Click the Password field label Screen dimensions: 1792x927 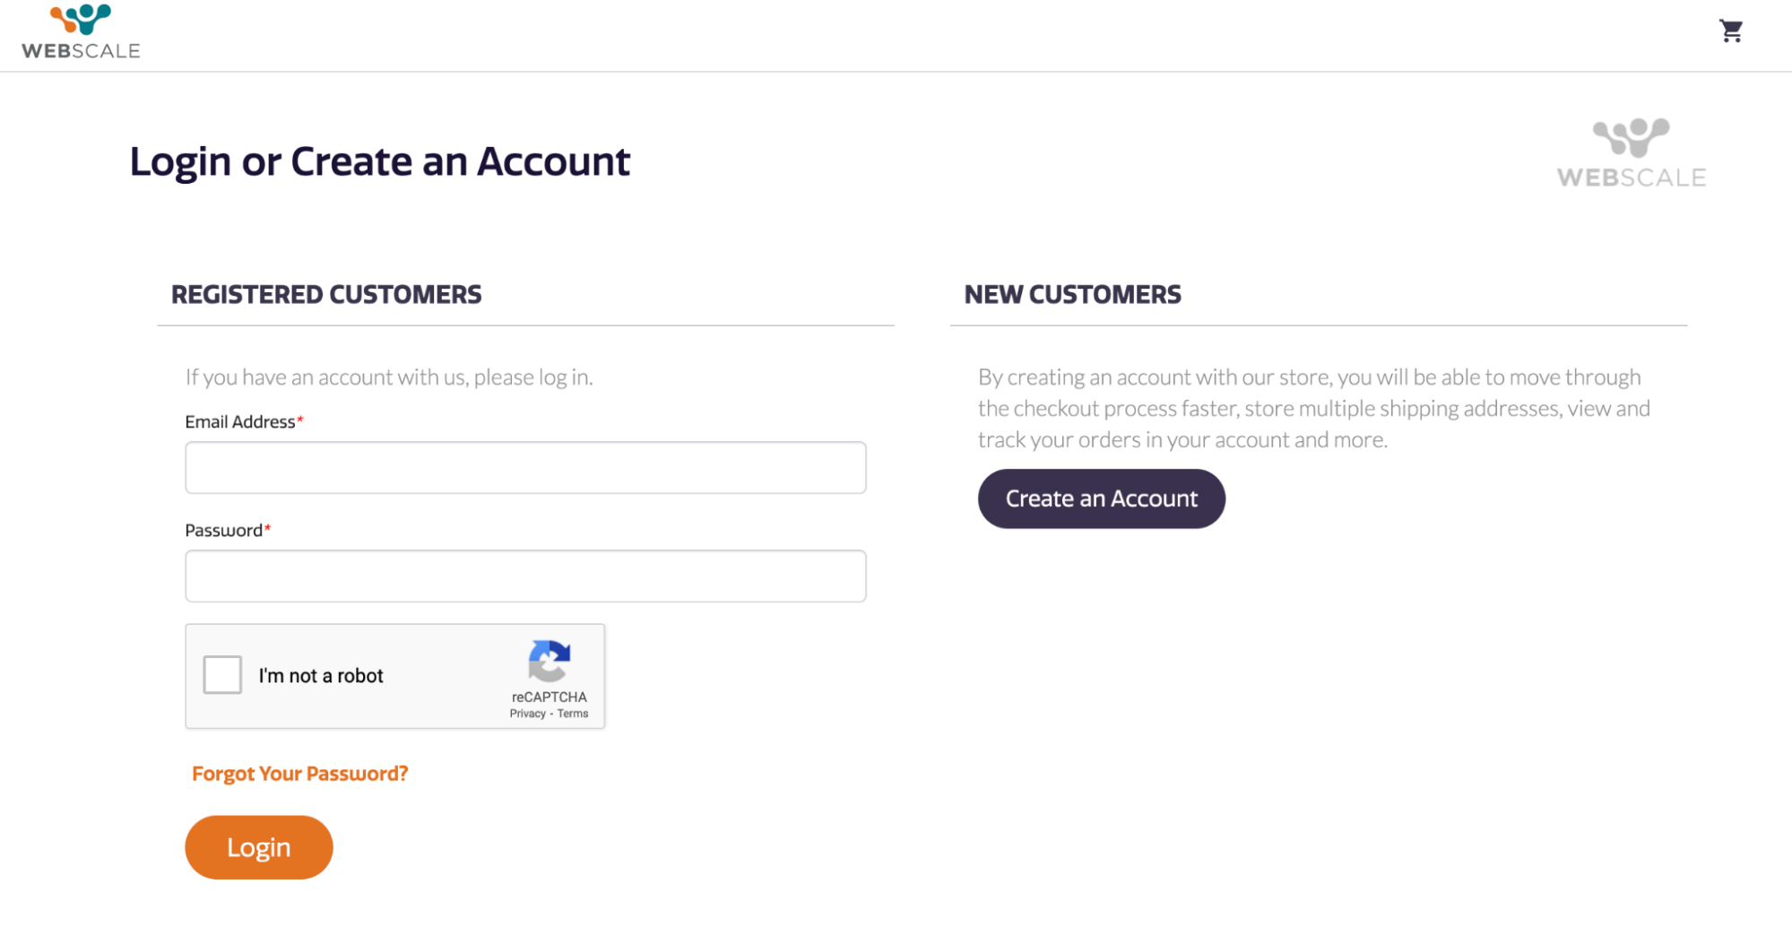223,531
